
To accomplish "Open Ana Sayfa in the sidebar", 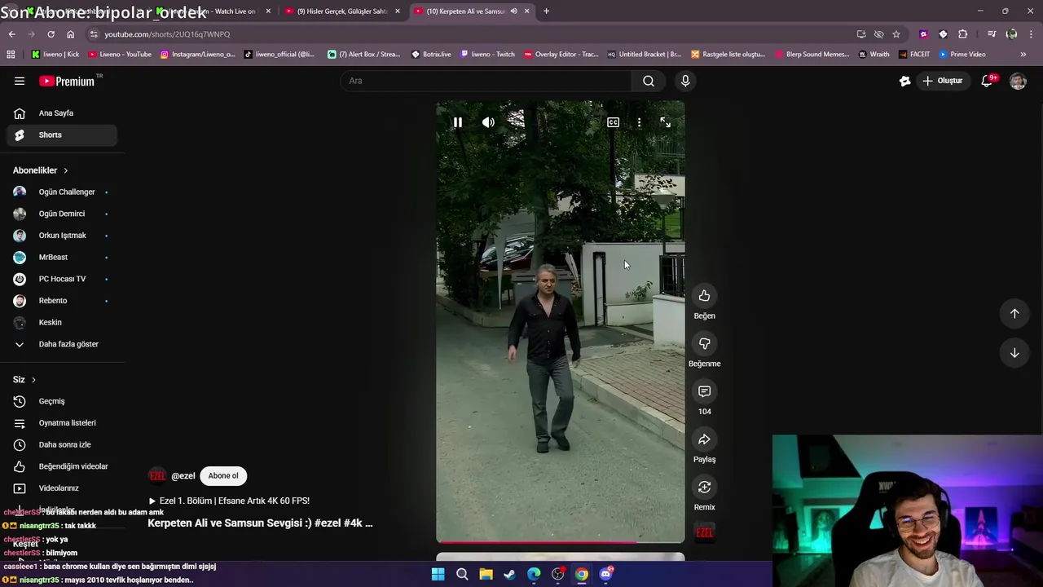I will (62, 113).
